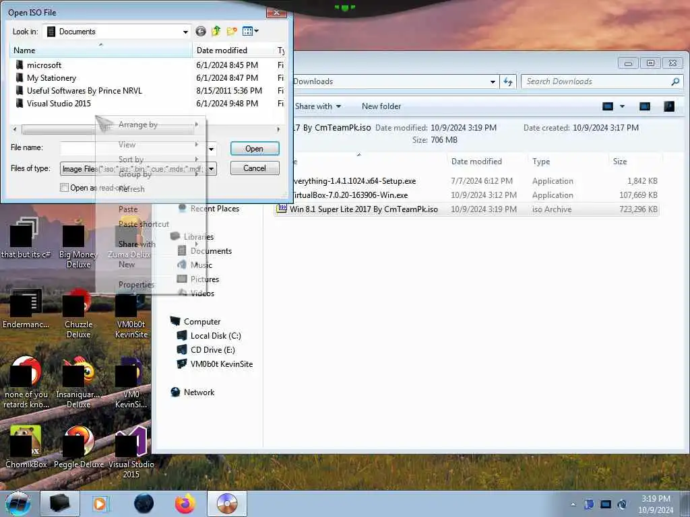Viewport: 690px width, 517px height.
Task: Click the disc imaging app on taskbar
Action: [x=227, y=504]
